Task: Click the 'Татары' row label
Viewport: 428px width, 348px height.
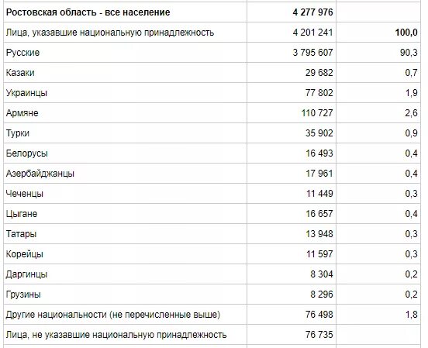Action: tap(21, 234)
